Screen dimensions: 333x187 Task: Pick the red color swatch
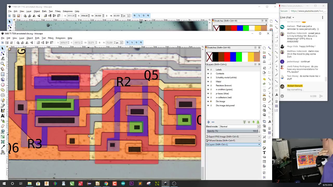227,57
